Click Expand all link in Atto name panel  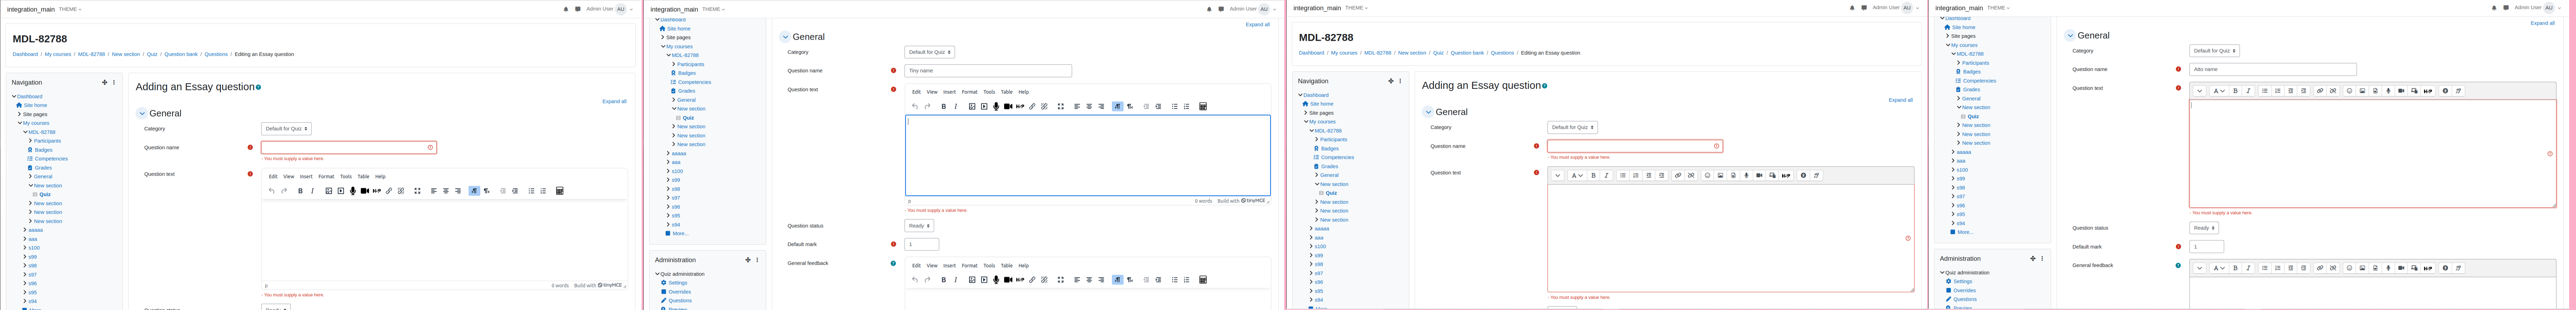(x=2543, y=23)
